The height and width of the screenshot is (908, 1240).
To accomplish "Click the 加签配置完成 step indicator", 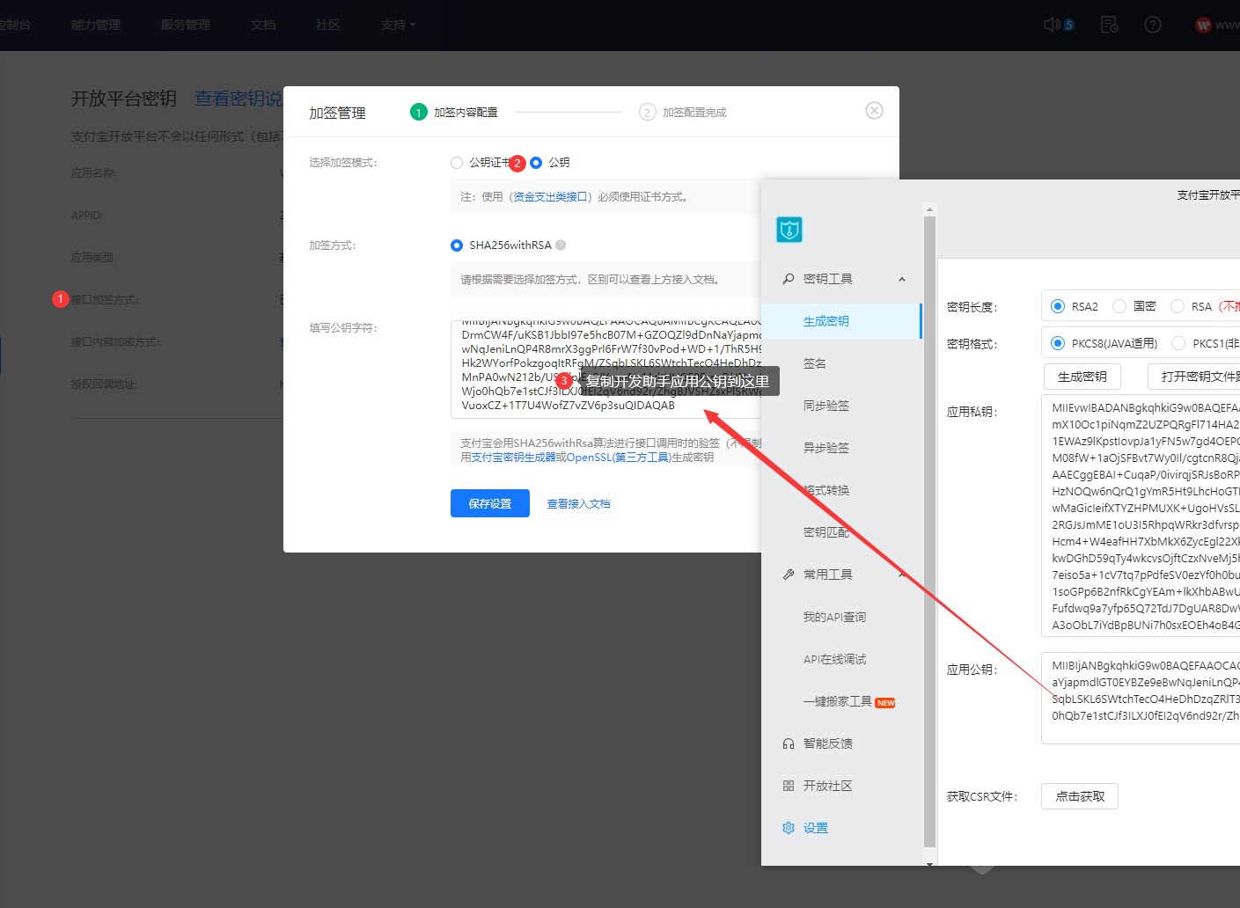I will (x=683, y=113).
